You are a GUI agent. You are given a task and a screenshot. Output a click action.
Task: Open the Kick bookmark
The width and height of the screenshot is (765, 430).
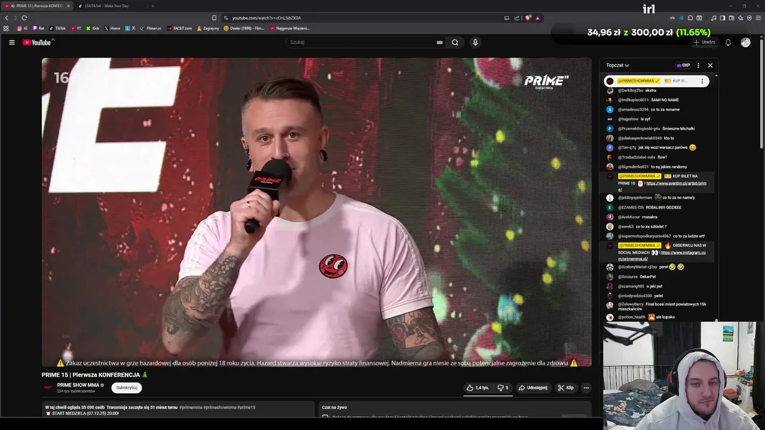(x=93, y=28)
